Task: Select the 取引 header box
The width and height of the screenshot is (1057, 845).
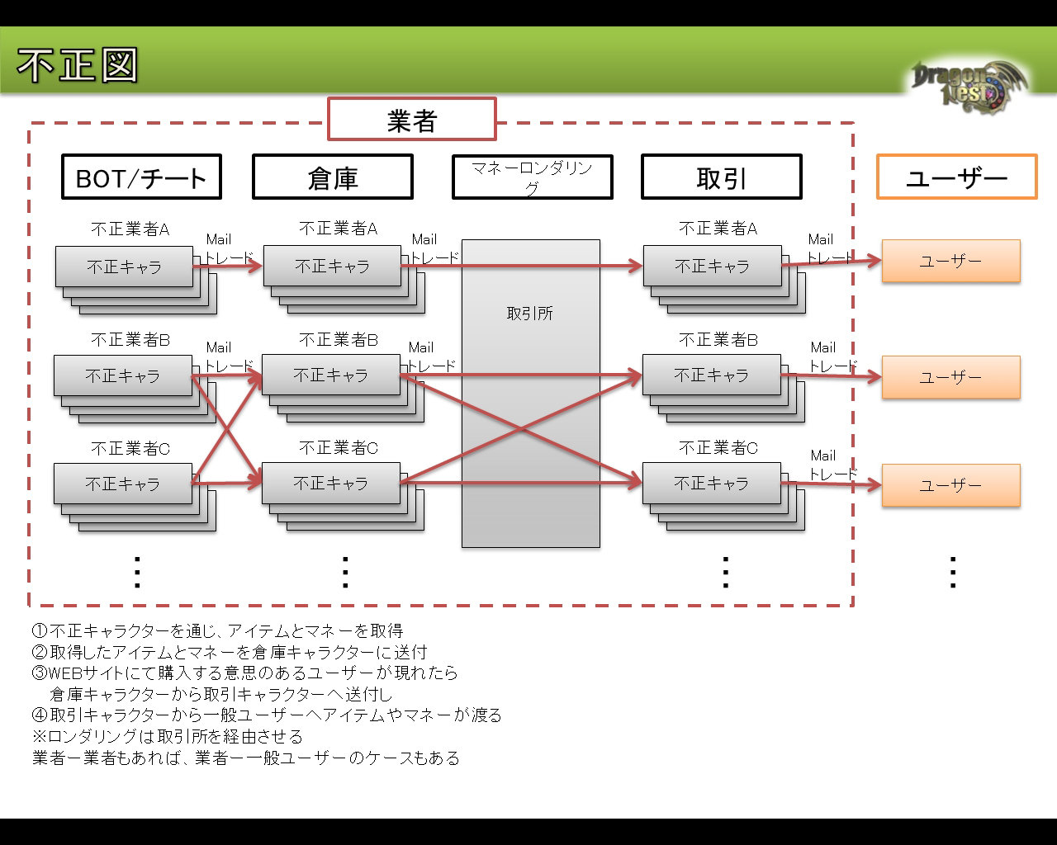Action: [721, 177]
